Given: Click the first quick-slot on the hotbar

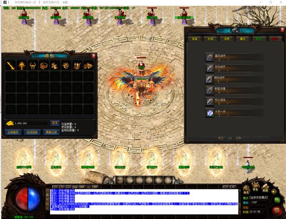Looking at the screenshot, I should [x=120, y=180].
